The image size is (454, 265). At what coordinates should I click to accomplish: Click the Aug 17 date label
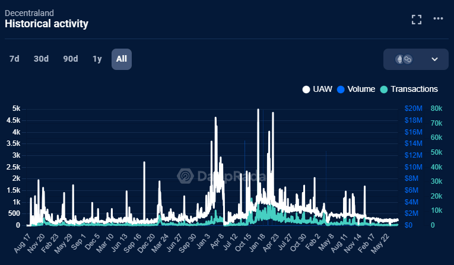[x=23, y=243]
